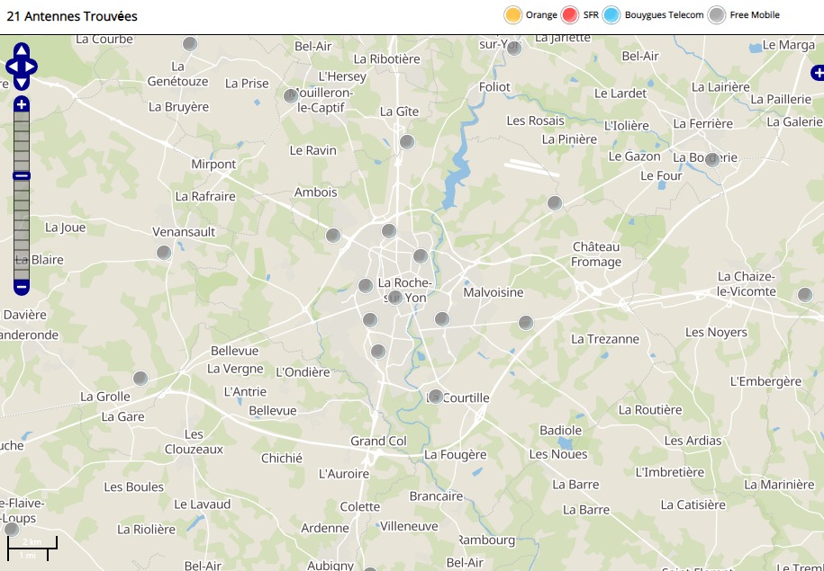Click the zoom slider handle

pyautogui.click(x=22, y=176)
